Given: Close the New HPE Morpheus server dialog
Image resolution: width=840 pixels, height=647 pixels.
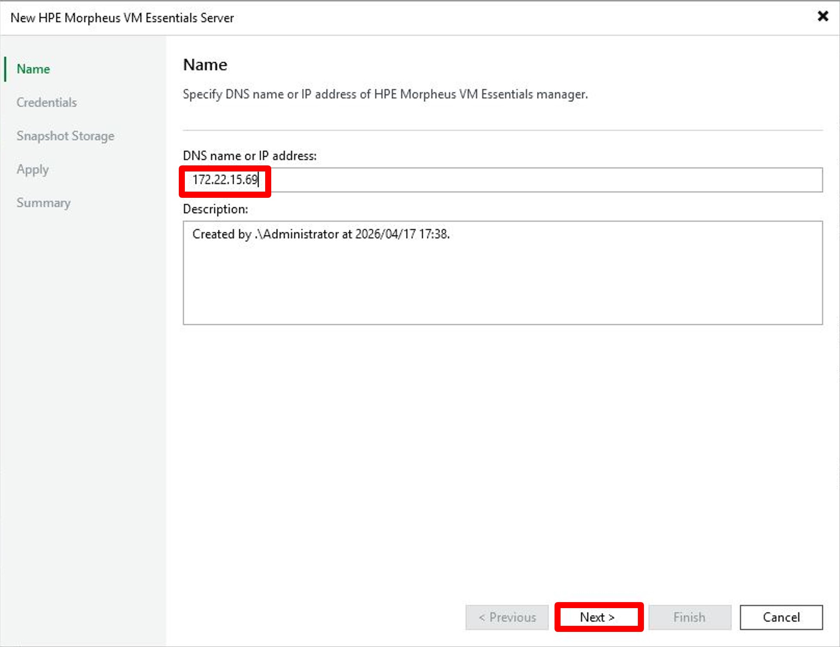Looking at the screenshot, I should pyautogui.click(x=823, y=16).
